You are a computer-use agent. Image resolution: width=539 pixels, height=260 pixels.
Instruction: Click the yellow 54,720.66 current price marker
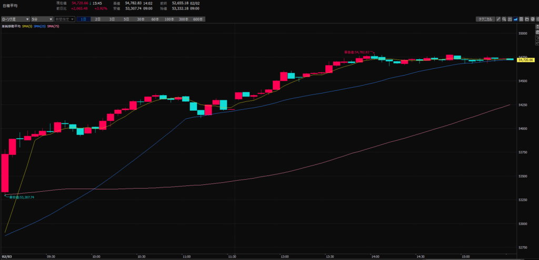pyautogui.click(x=526, y=60)
